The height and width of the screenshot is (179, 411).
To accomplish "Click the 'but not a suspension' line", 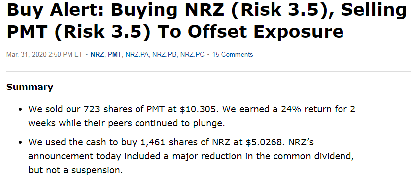I will point(75,170).
